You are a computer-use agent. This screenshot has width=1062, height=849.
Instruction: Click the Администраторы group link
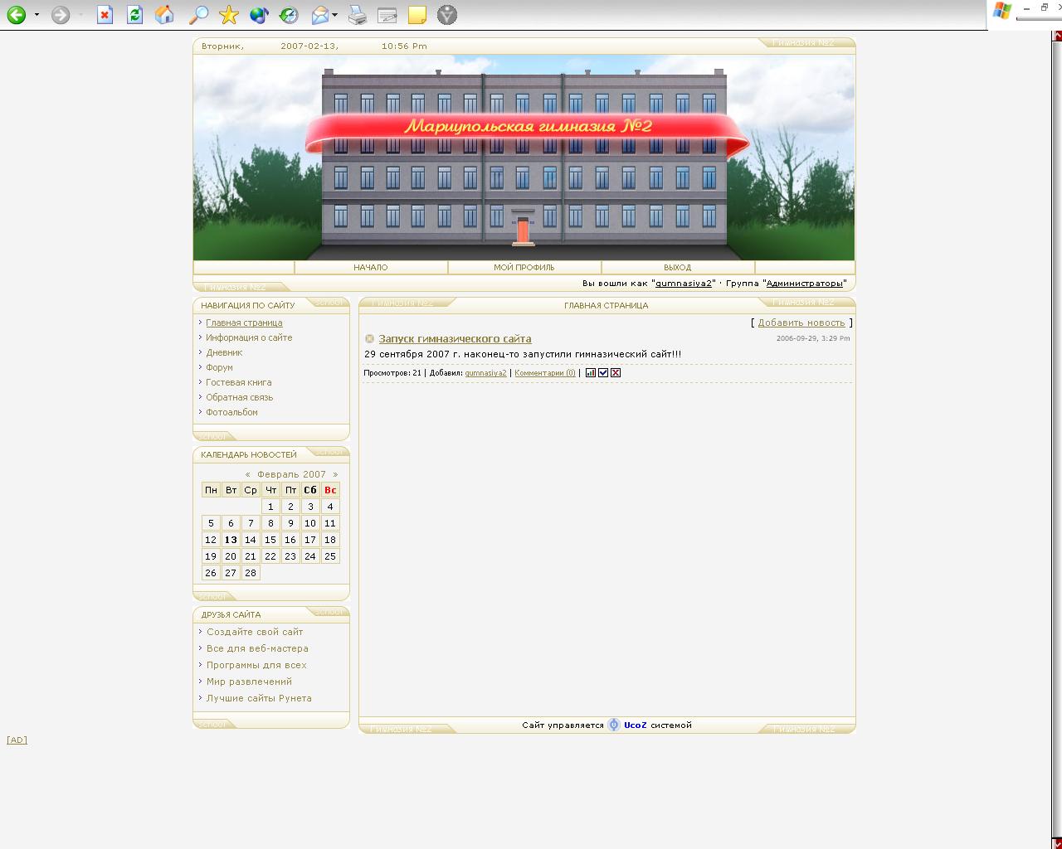(x=805, y=284)
